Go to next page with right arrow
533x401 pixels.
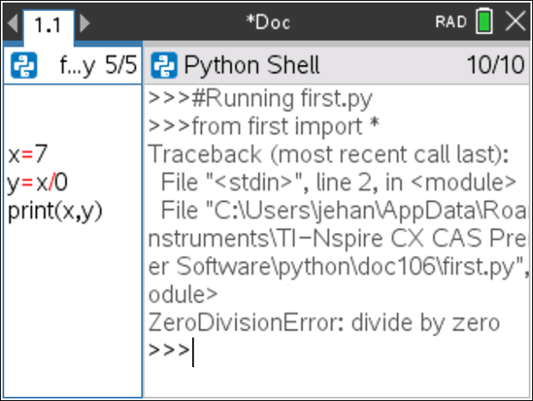85,23
